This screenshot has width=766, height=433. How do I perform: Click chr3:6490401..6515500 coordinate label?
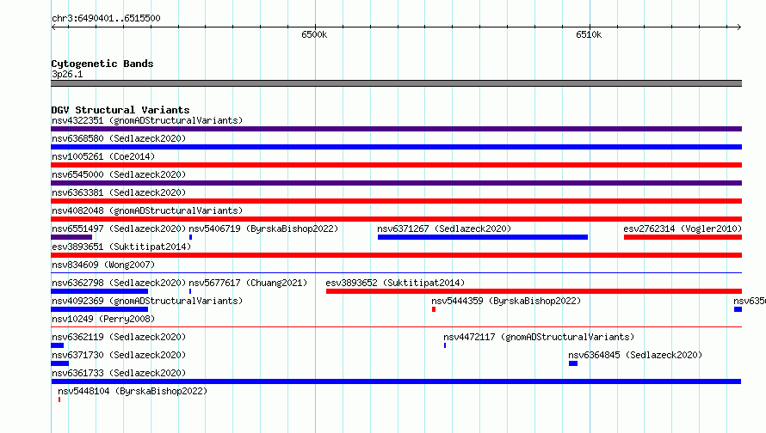click(x=106, y=19)
